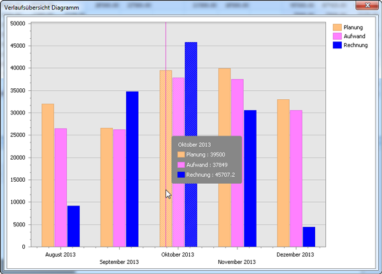Click the September 2013 Planung bar
Viewport: 382px width, 274px height.
click(x=106, y=188)
